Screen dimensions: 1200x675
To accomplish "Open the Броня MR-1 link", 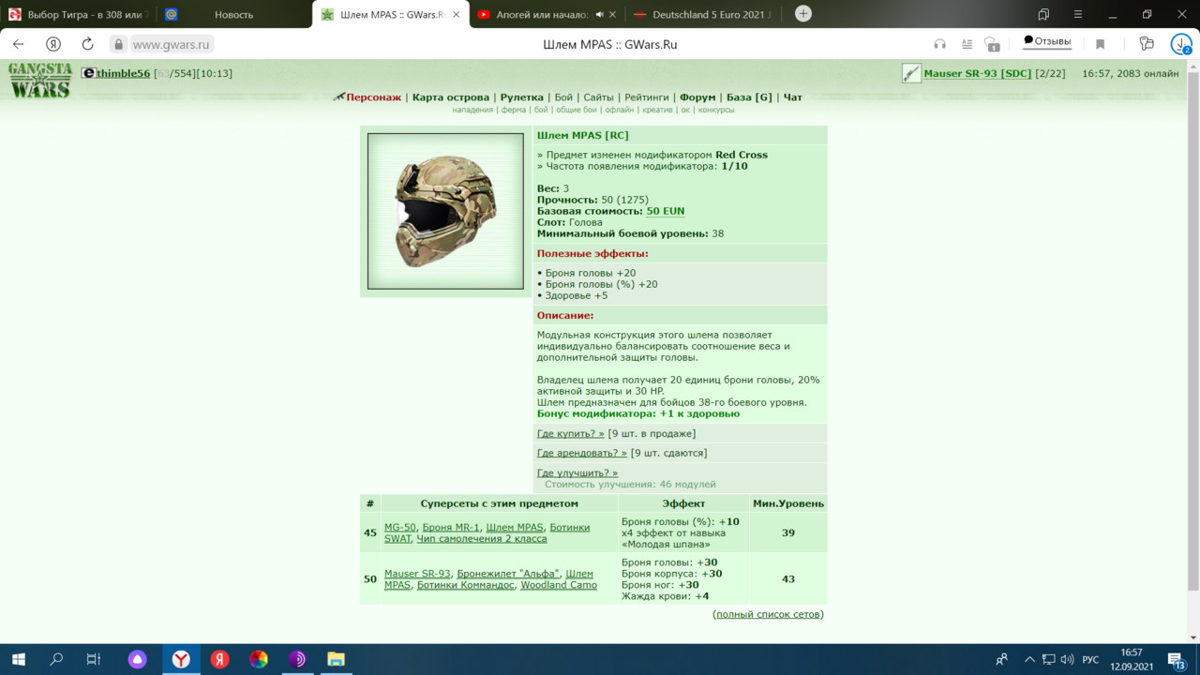I will tap(451, 528).
